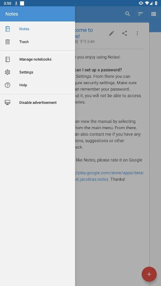Open Trash from the drawer
Image resolution: width=161 pixels, height=286 pixels.
(38, 42)
